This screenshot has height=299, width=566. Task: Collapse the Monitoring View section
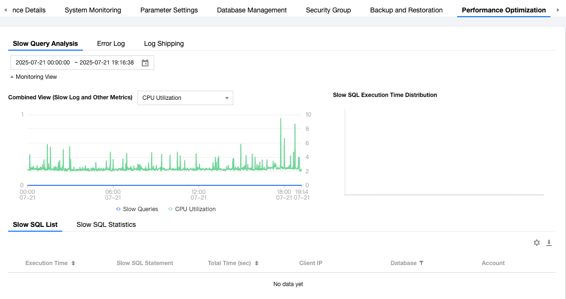[33, 77]
